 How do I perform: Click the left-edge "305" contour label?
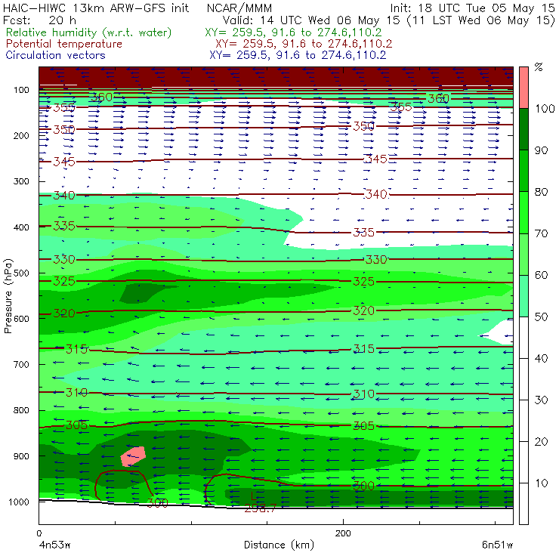76,425
